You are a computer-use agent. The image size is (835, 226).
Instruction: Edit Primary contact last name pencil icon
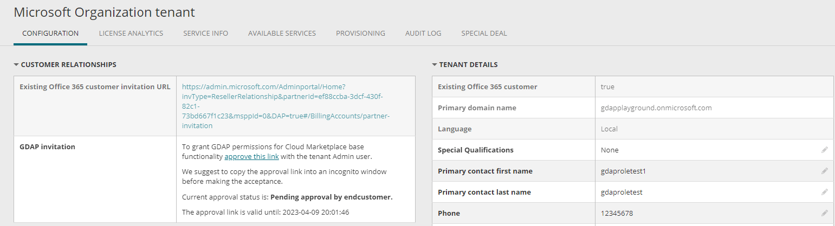[824, 192]
